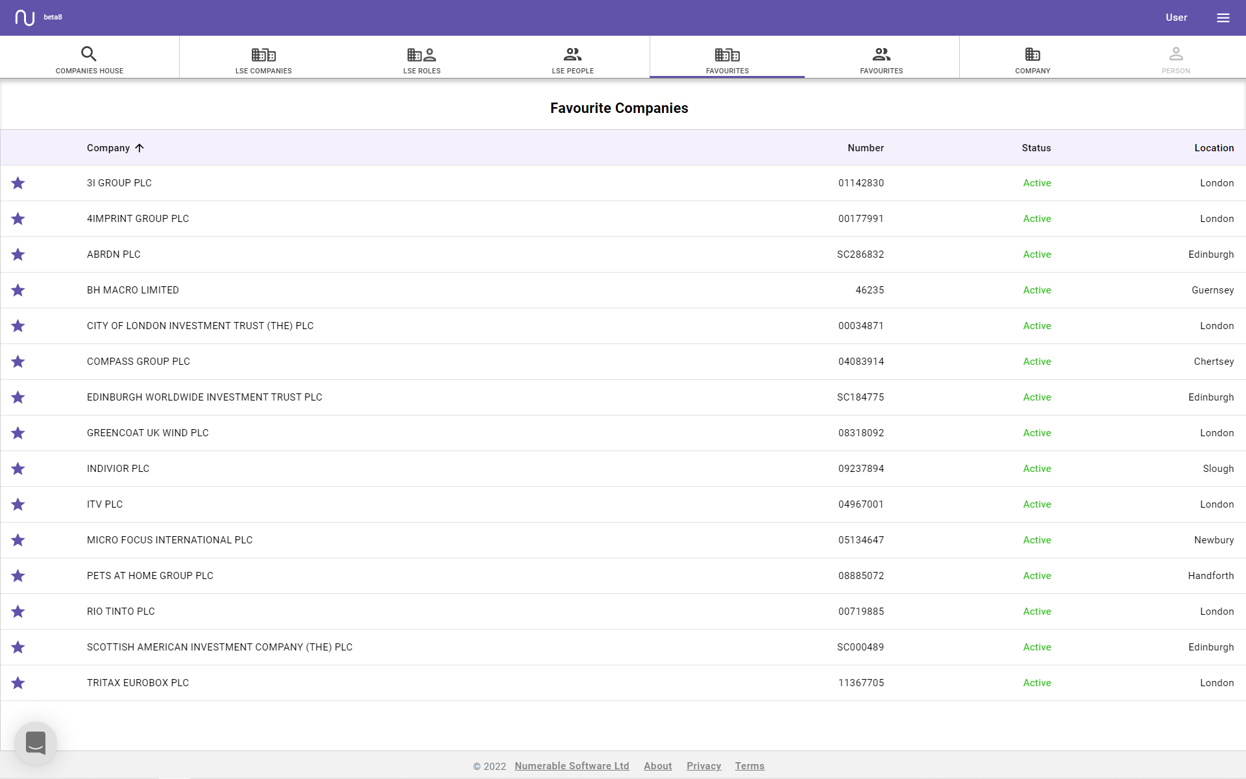The height and width of the screenshot is (779, 1246).
Task: Click the Handforth location cell
Action: coord(1211,576)
